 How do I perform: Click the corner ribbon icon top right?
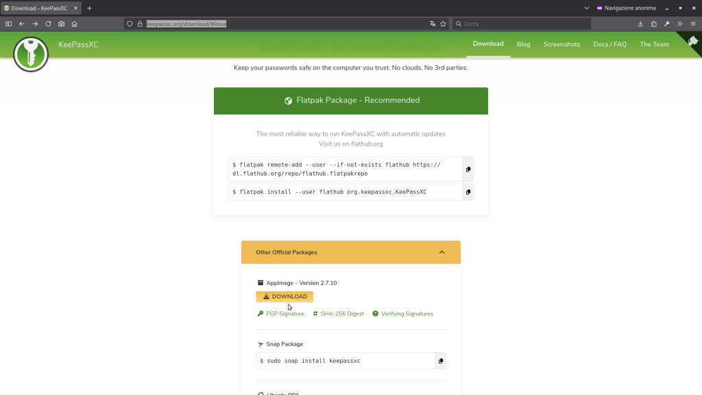pos(693,41)
